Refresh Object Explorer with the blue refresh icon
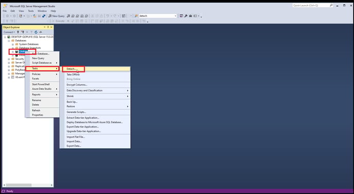354x194 pixels. [x=36, y=32]
